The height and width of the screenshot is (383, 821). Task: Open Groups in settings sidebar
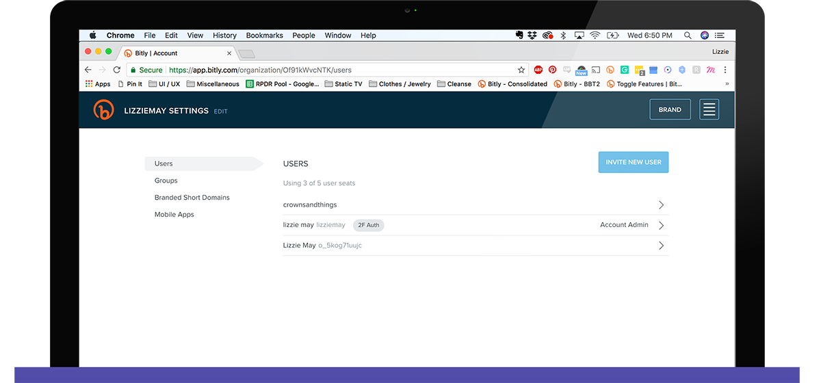166,181
